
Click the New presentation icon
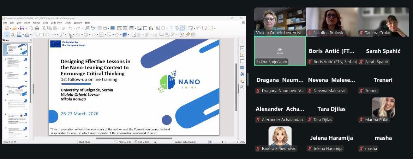click(x=7, y=28)
